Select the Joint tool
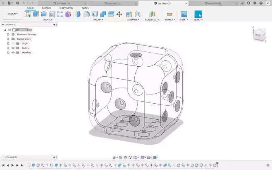This screenshot has width=272, height=170. pyautogui.click(x=137, y=14)
